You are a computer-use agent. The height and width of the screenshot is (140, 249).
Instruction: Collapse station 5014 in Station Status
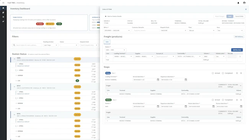click(x=15, y=87)
